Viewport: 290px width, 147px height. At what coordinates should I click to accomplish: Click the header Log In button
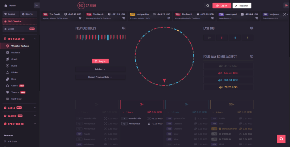click(x=222, y=6)
